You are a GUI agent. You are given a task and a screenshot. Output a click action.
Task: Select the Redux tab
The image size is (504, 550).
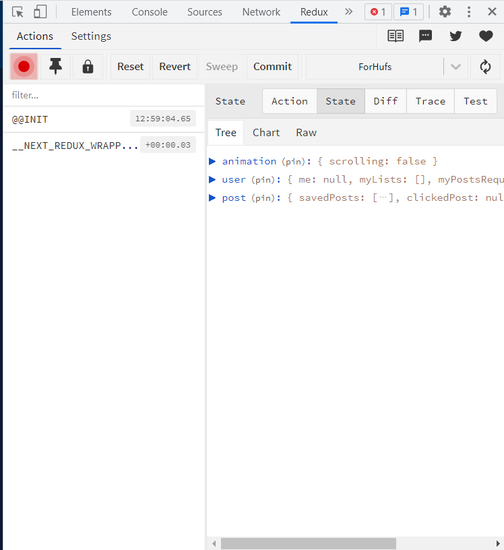coord(314,12)
